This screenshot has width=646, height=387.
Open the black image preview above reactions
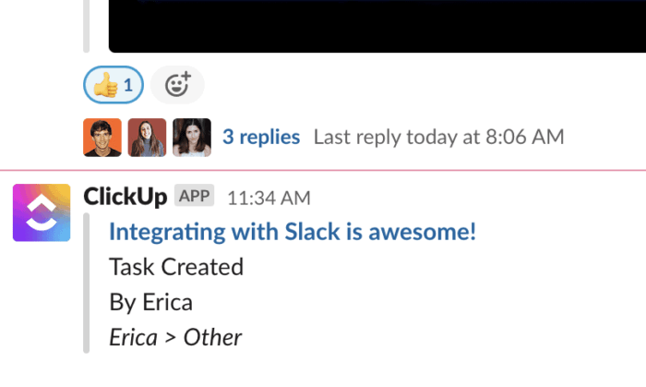point(369,26)
